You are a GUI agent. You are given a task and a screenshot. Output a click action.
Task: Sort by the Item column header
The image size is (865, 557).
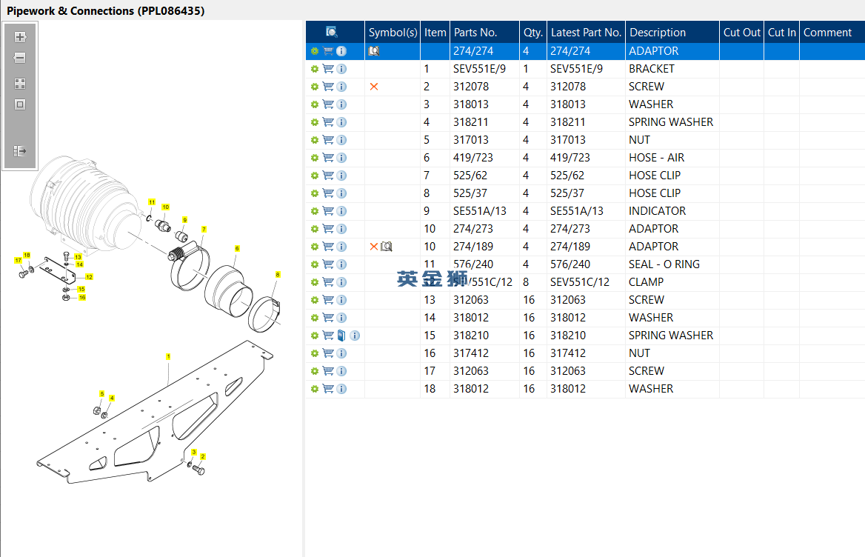435,32
